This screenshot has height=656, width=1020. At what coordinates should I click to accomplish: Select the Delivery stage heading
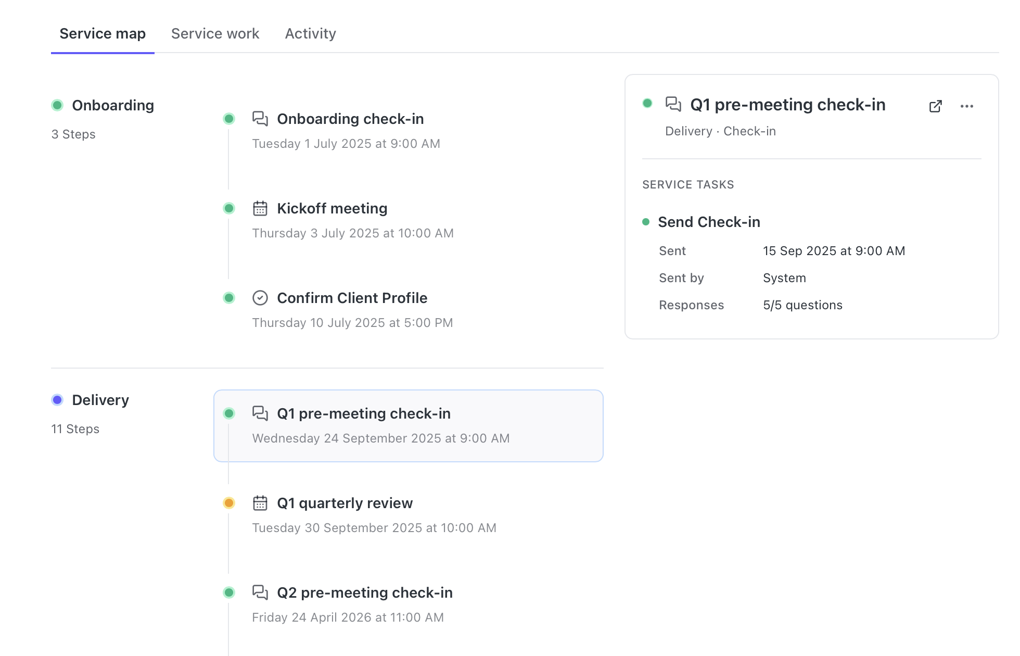tap(100, 400)
